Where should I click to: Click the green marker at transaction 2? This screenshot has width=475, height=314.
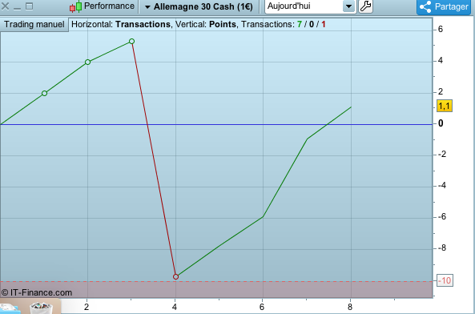(x=87, y=62)
